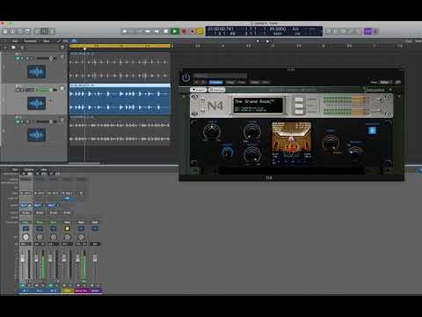Click the N4 display showing The Grand Room
The height and width of the screenshot is (317, 422).
coord(258,106)
